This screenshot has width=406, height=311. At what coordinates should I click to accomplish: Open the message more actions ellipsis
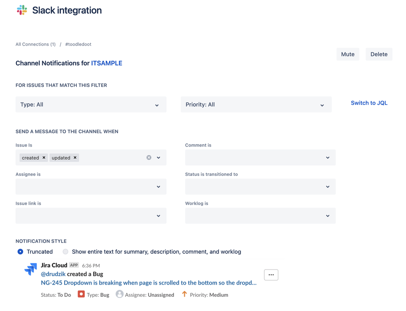[x=271, y=275]
